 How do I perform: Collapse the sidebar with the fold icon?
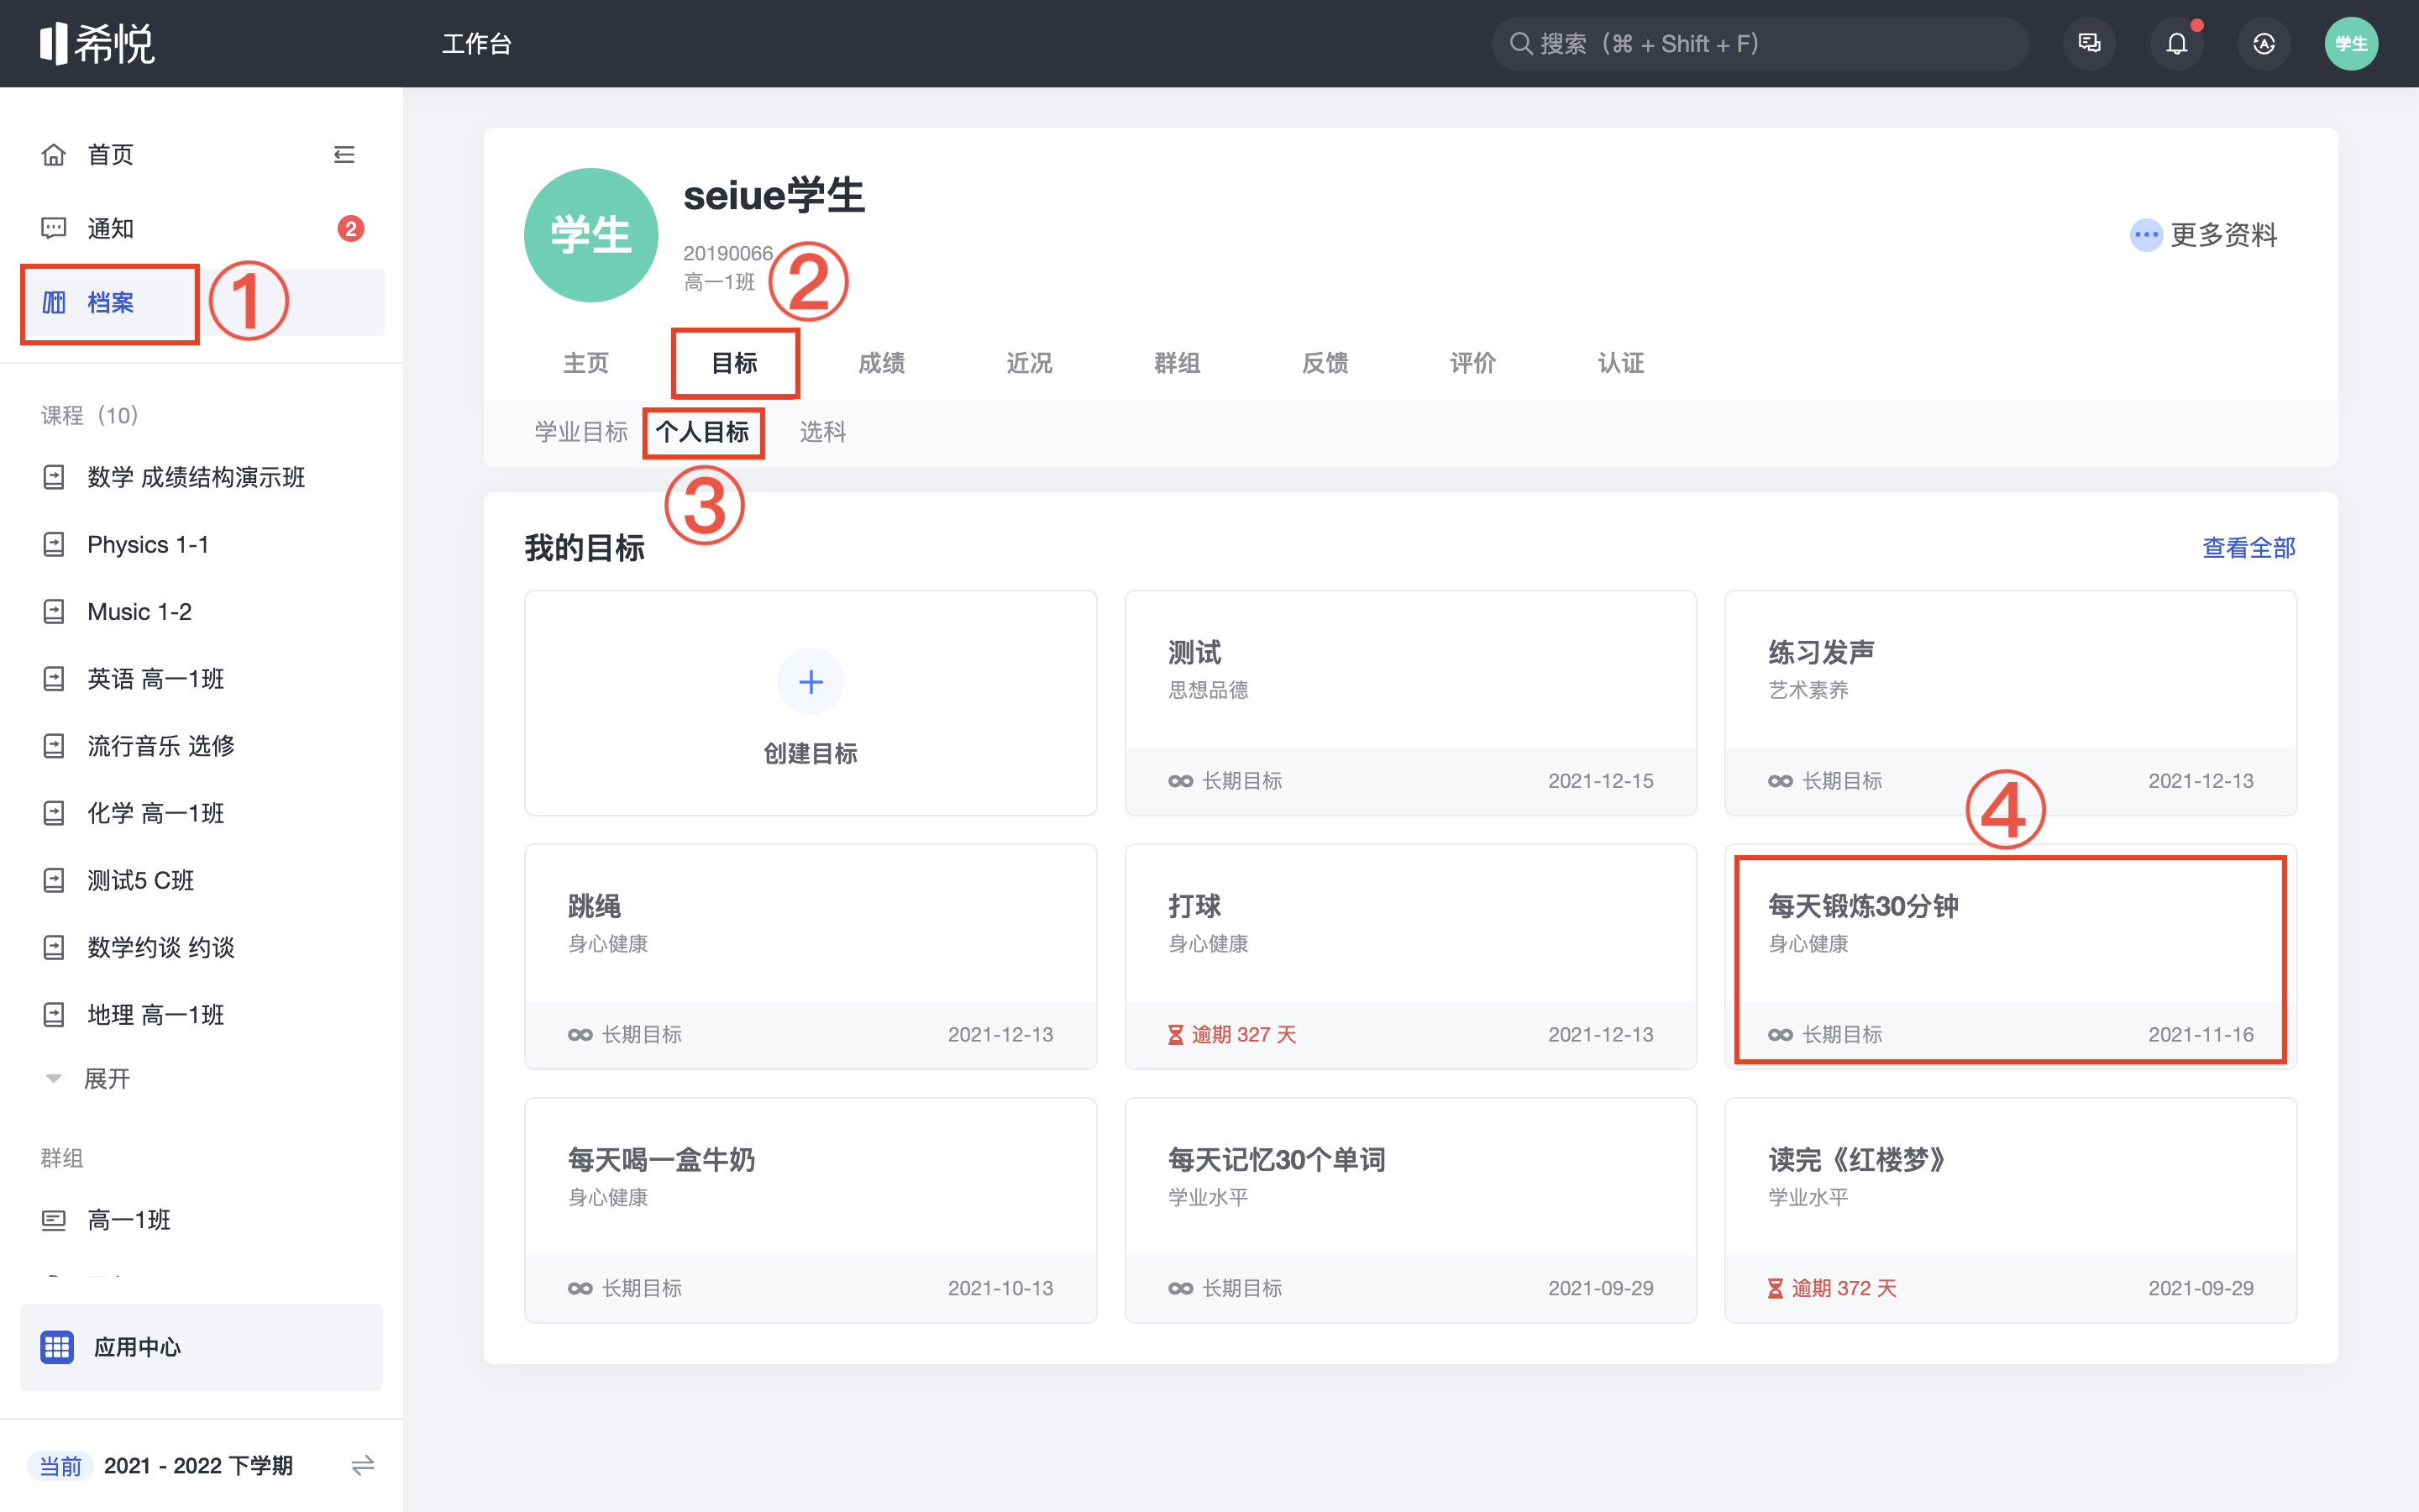344,155
